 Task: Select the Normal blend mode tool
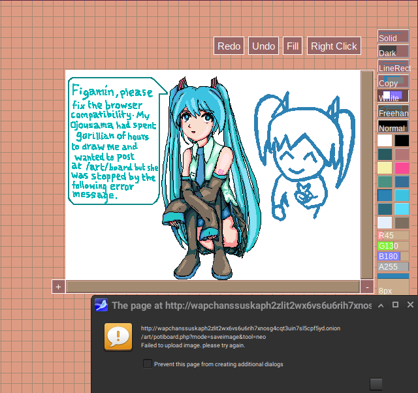[393, 127]
